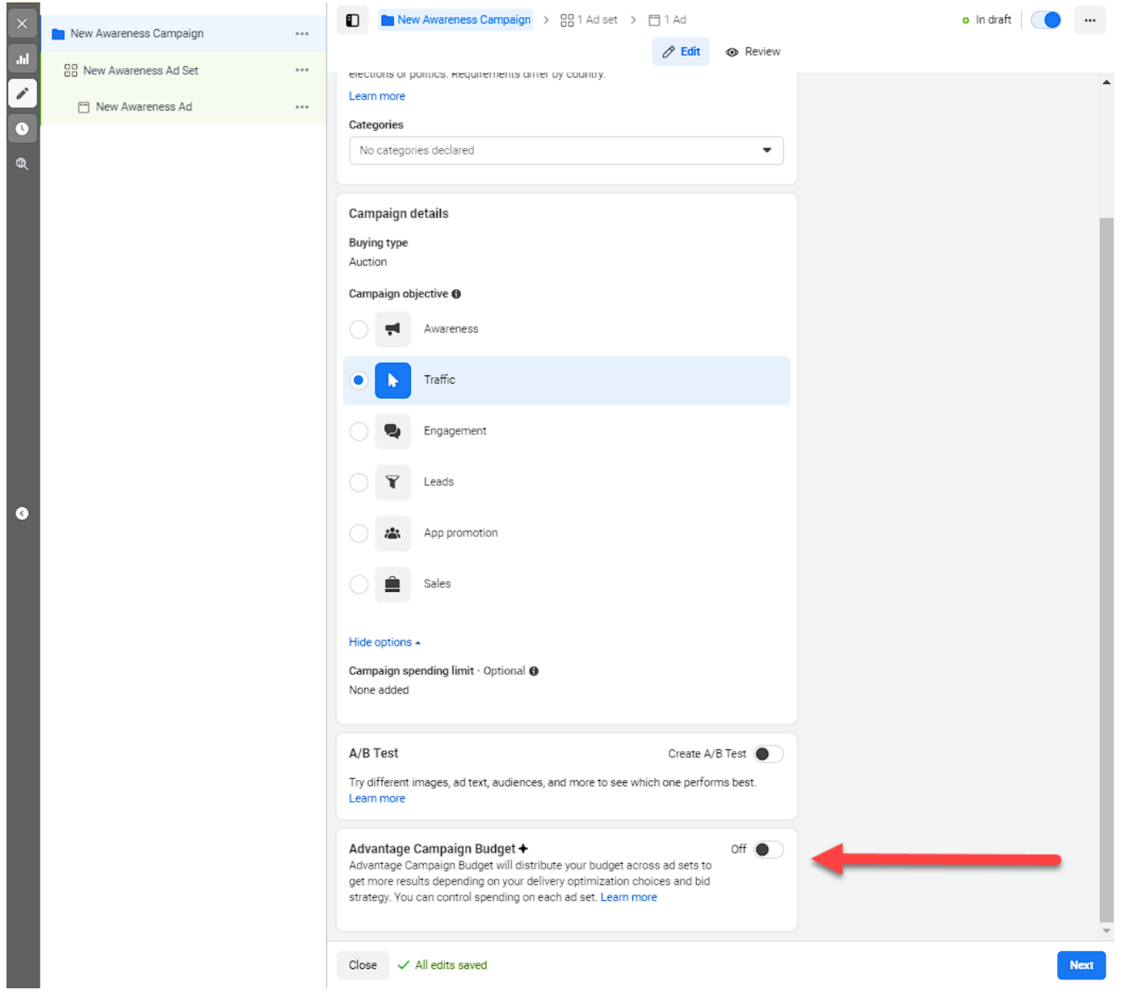Screen dimensions: 1124x998
Task: Toggle the side panel layout icon
Action: [353, 20]
